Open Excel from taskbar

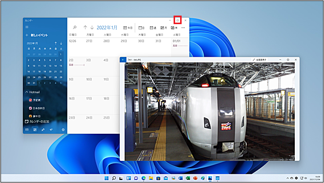point(188,178)
